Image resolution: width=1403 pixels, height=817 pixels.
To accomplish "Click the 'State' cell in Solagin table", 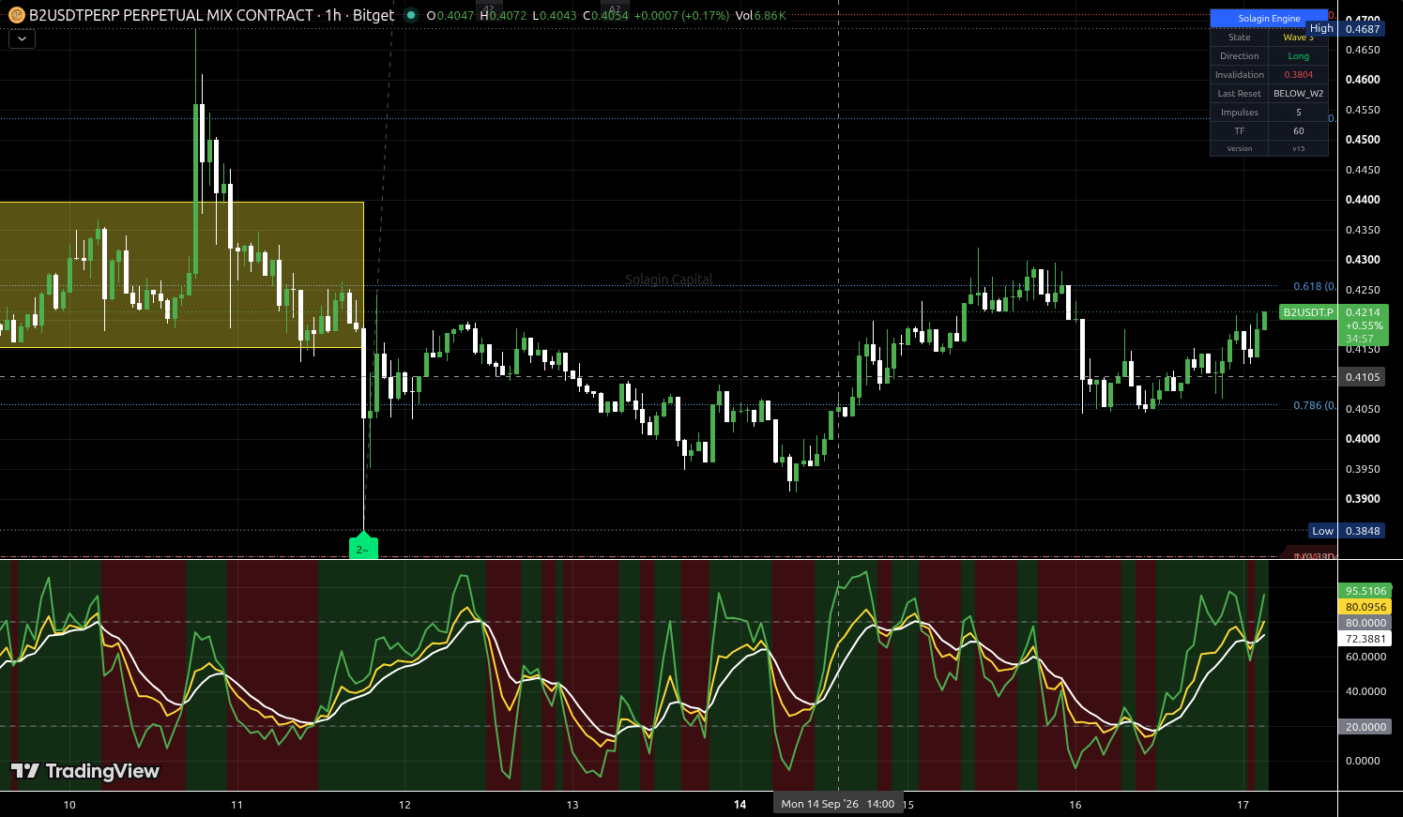I will (x=1239, y=38).
